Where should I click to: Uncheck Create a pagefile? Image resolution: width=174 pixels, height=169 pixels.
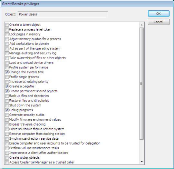click(x=7, y=86)
